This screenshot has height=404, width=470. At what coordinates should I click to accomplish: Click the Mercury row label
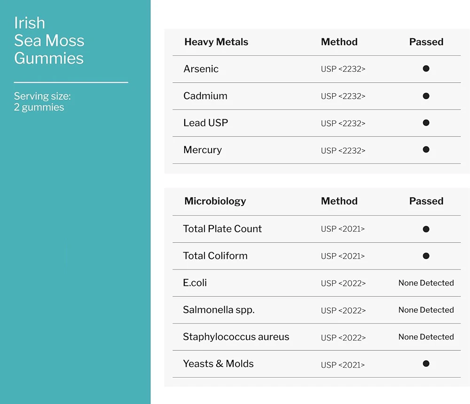click(x=203, y=150)
